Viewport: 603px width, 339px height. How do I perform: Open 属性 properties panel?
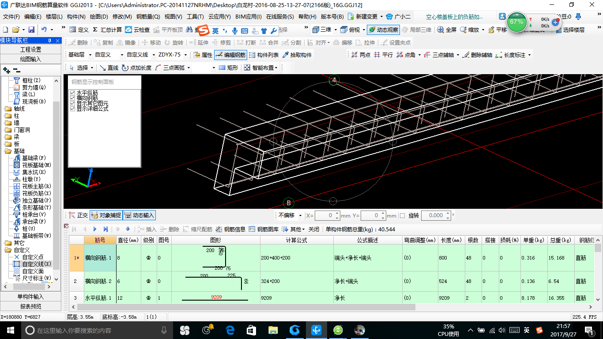click(203, 55)
